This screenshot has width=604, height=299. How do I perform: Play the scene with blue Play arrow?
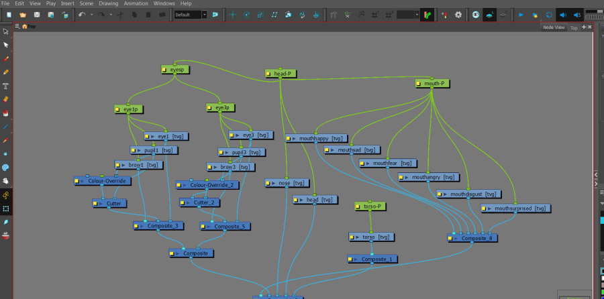(521, 15)
